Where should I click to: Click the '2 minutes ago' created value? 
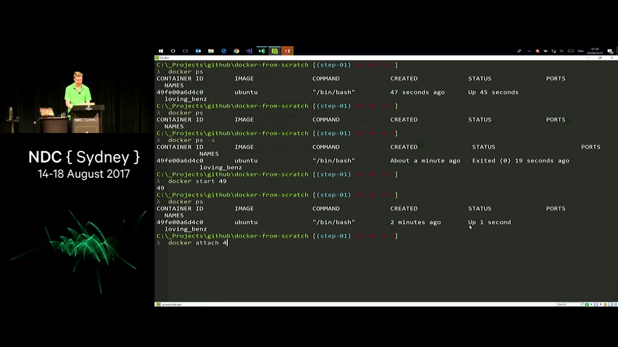click(416, 222)
